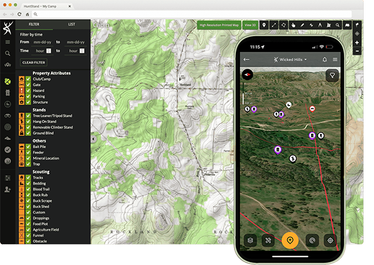Click the first Time hour stepper

[49, 51]
